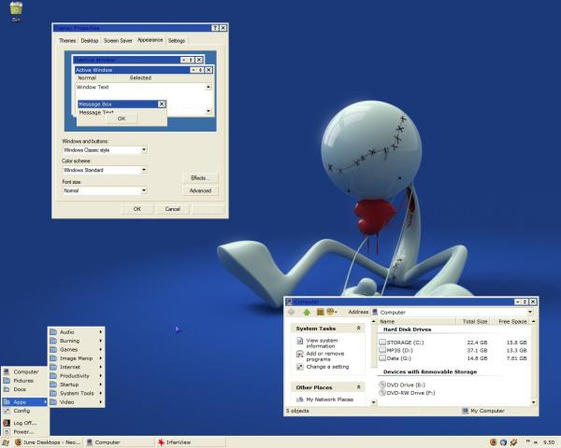Click OK in Display Properties dialog

click(137, 209)
